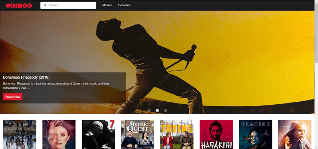Screen dimensions: 318x149
Task: Open the Bohemian Rhapsody (2018) title
Action: 27,77
